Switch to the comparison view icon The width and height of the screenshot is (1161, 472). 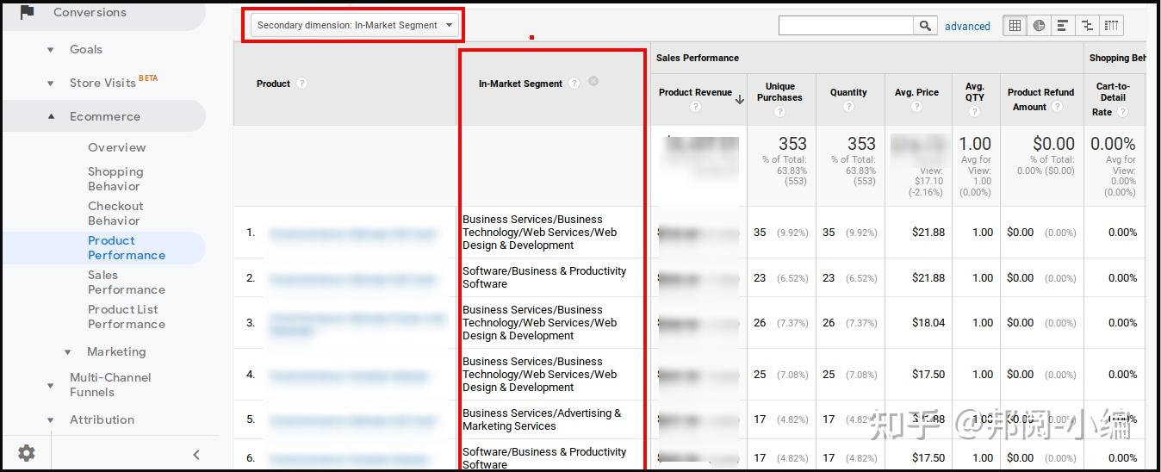1087,26
